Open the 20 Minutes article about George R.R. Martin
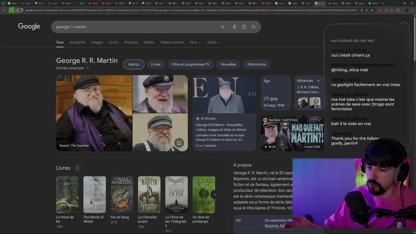The height and width of the screenshot is (234, 416). pyautogui.click(x=224, y=113)
